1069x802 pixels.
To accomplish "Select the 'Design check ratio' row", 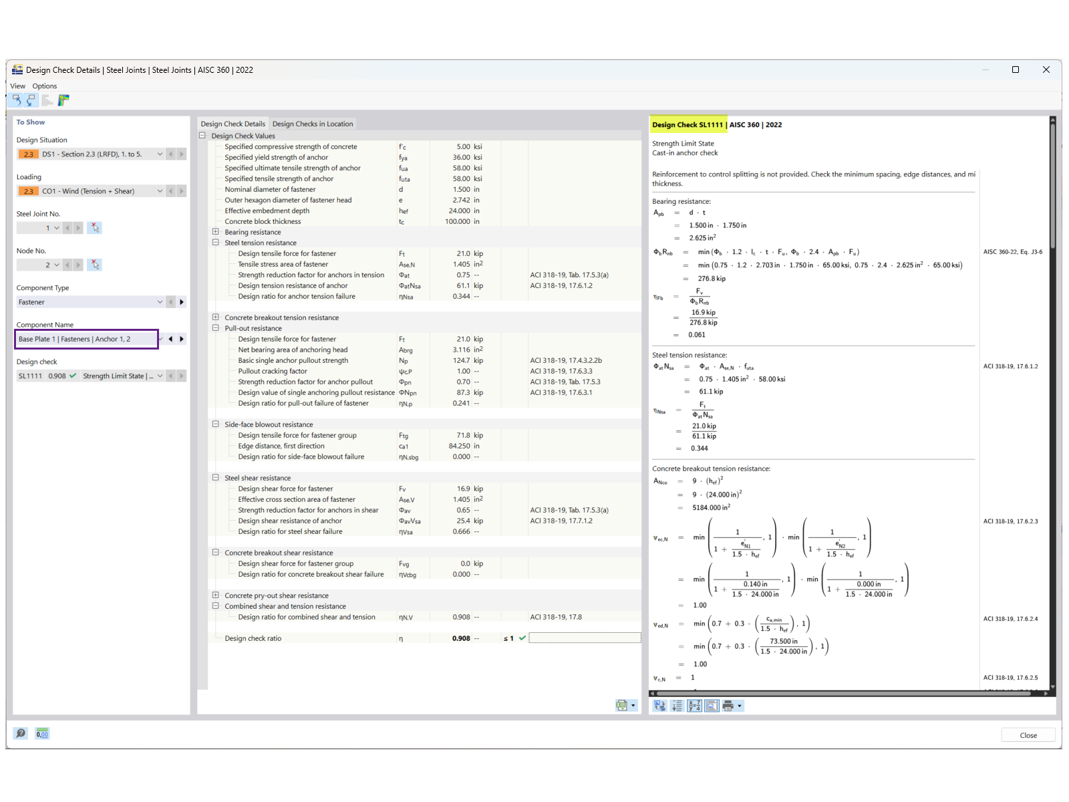I will [425, 638].
